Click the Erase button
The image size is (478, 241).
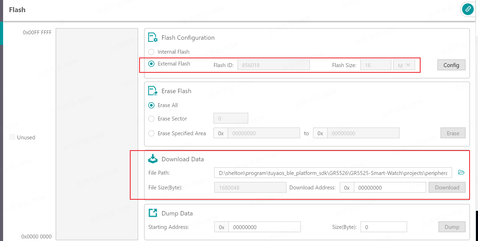click(453, 133)
